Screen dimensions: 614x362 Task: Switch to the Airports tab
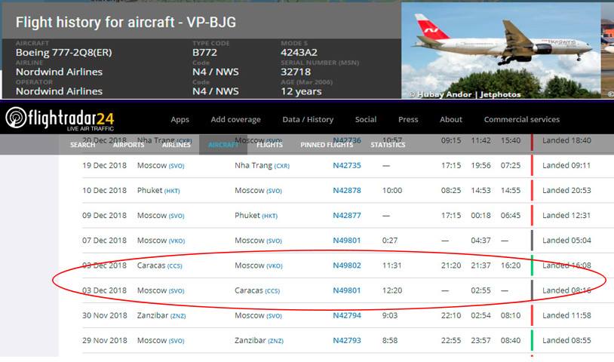(128, 145)
